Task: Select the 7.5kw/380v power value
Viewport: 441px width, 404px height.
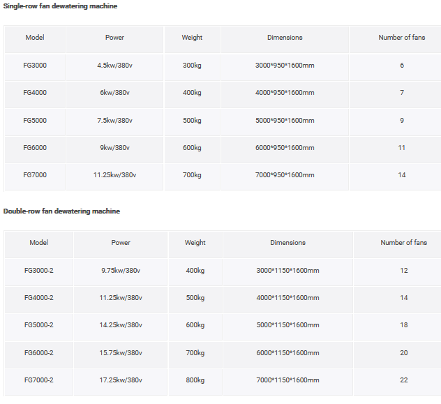Action: point(115,120)
